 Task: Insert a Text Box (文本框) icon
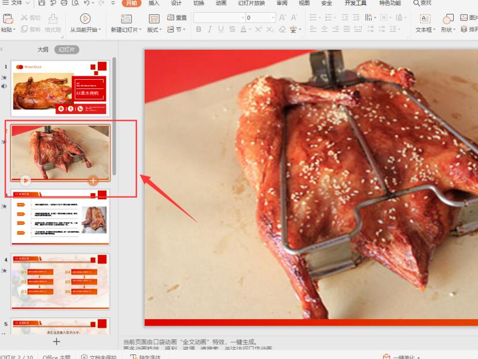pos(425,19)
